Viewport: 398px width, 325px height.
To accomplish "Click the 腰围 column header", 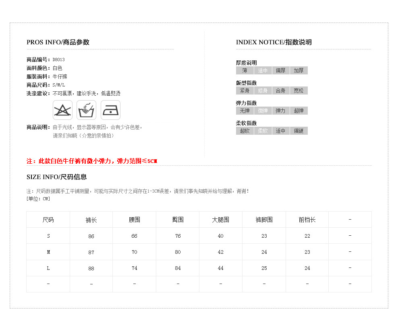I will (x=134, y=220).
